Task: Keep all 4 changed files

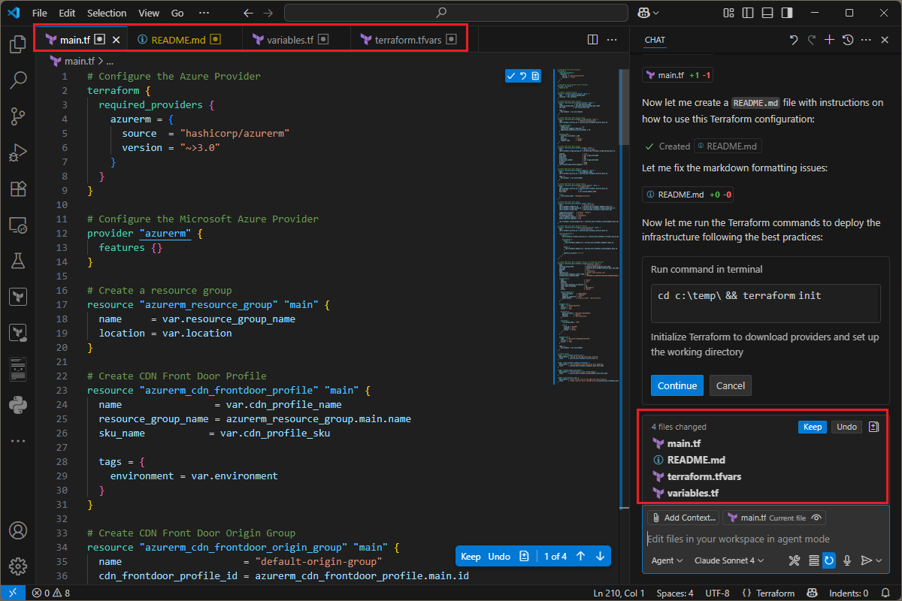Action: click(x=812, y=426)
